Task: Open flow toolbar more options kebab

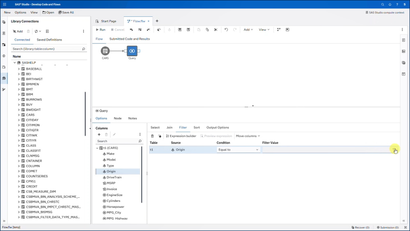Action: coord(402,30)
